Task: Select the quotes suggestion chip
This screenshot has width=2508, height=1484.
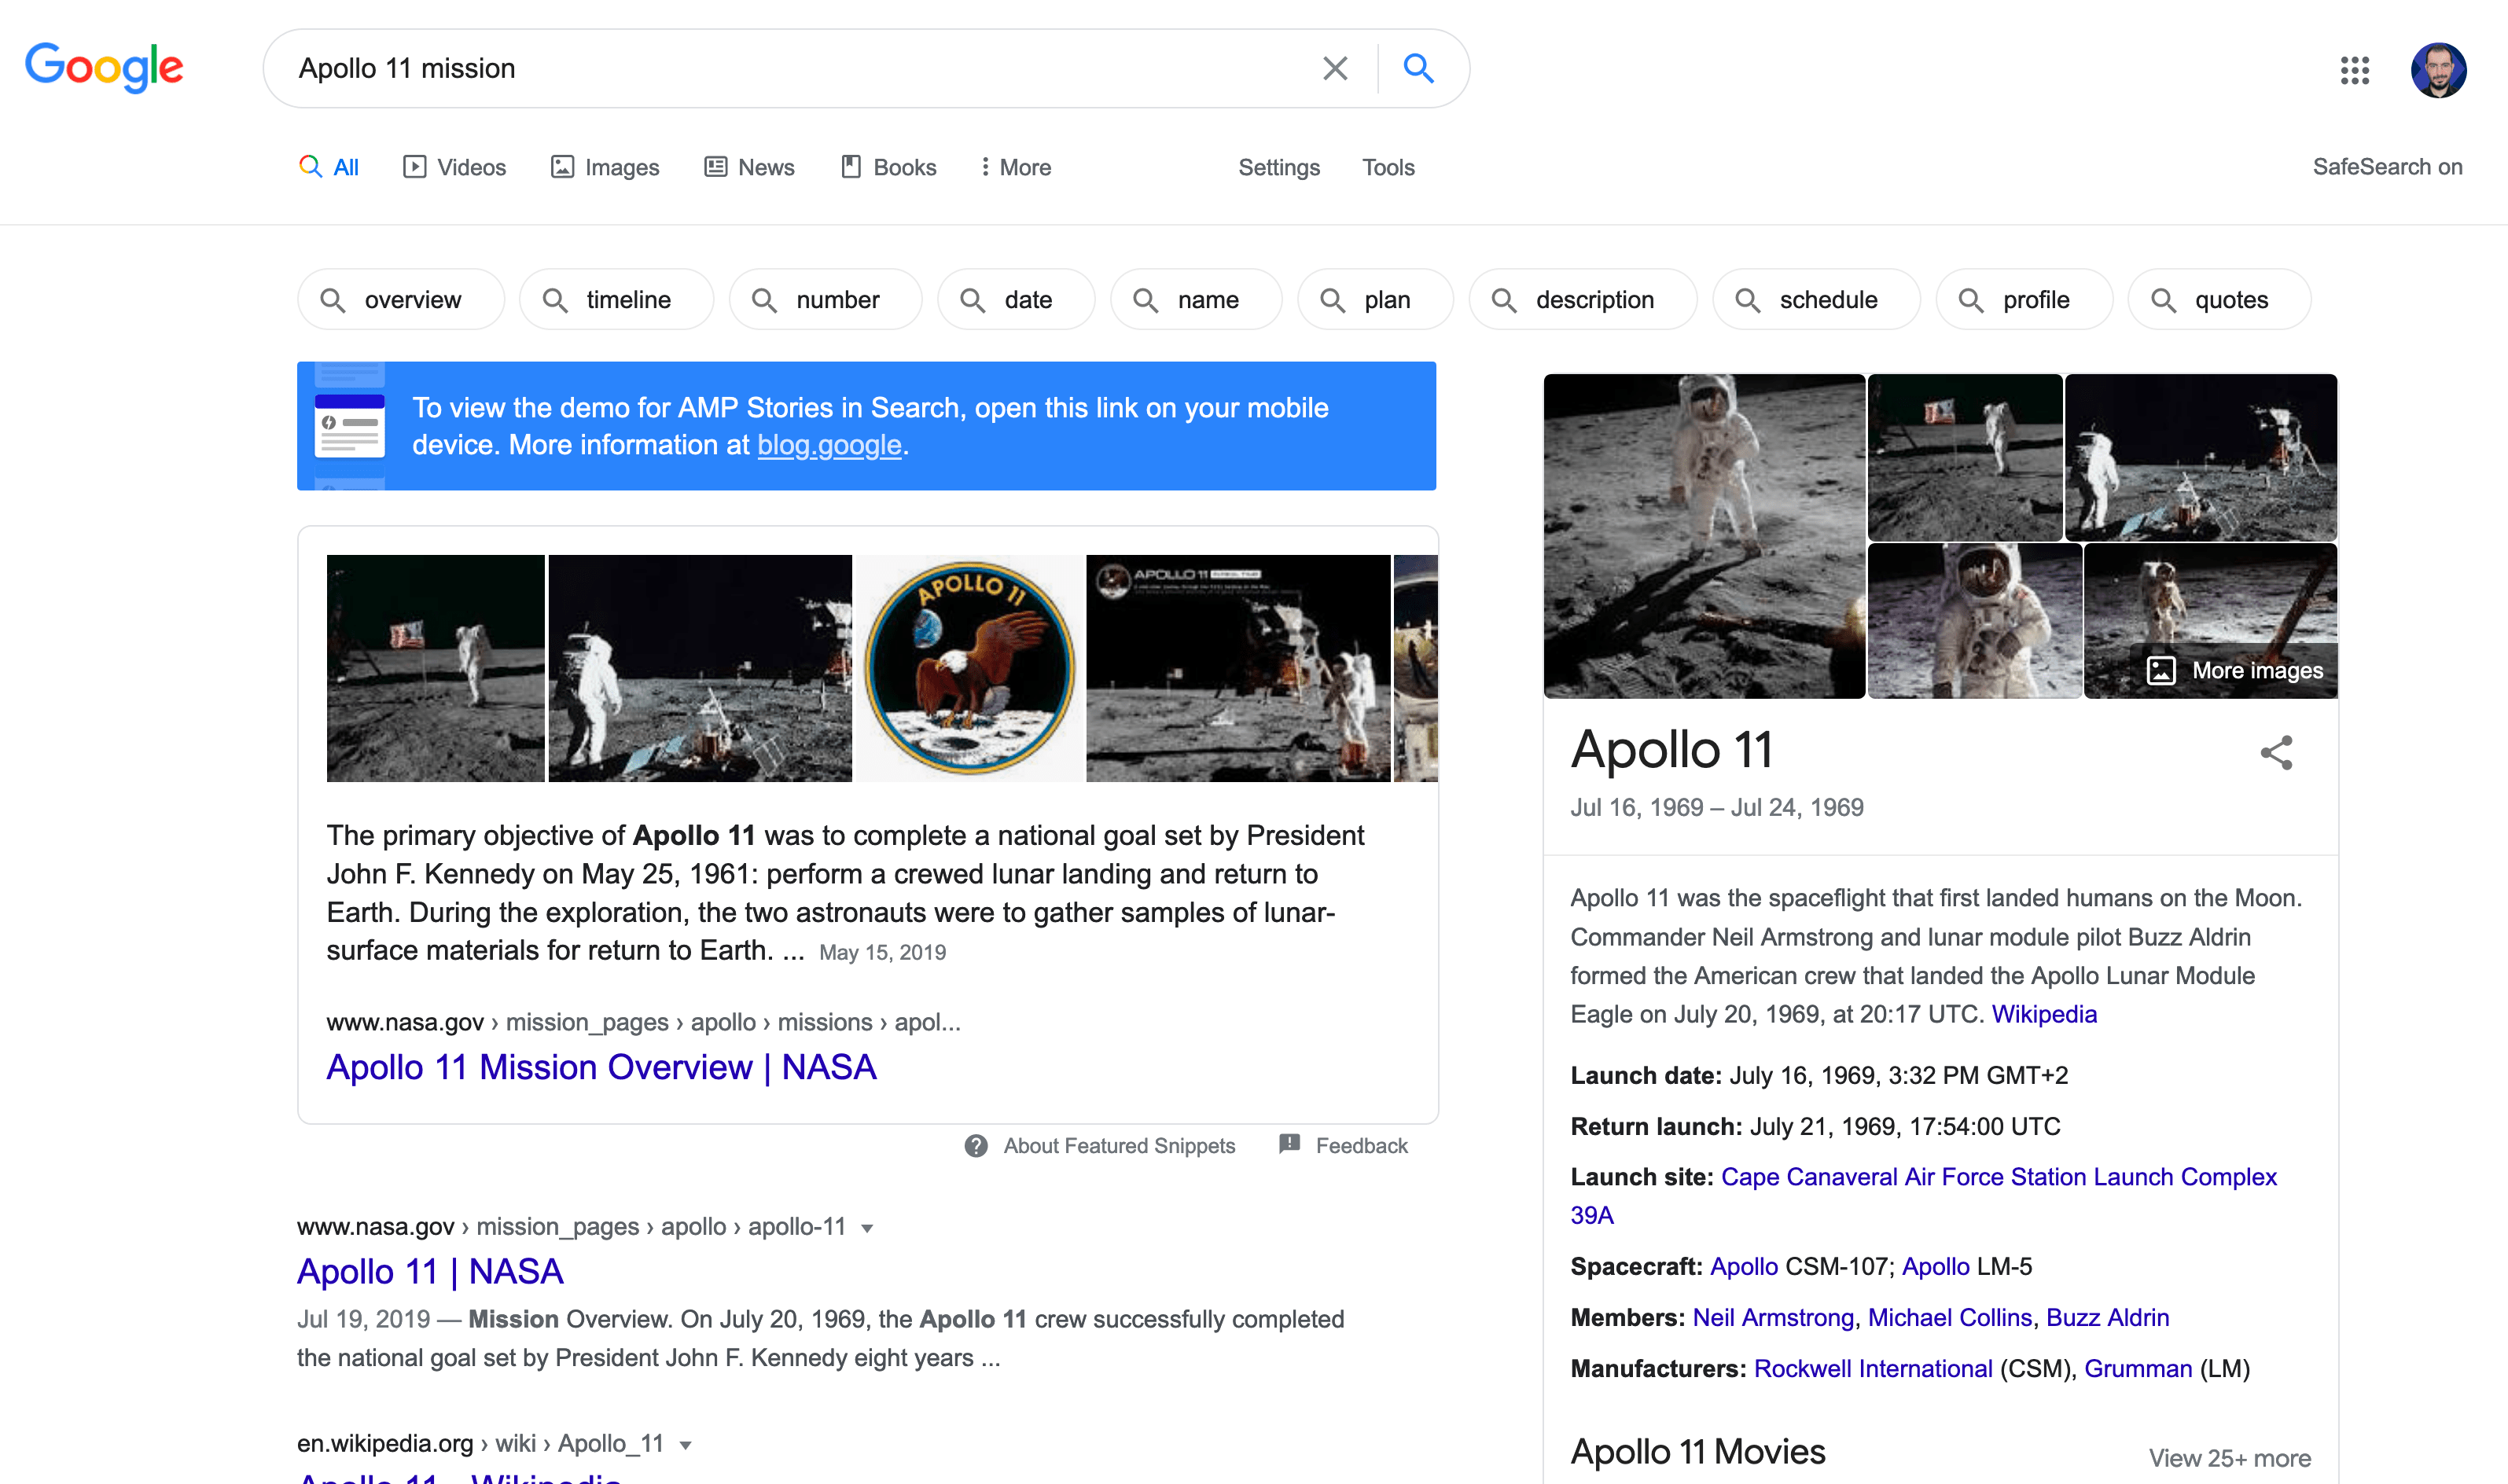Action: [x=2219, y=299]
